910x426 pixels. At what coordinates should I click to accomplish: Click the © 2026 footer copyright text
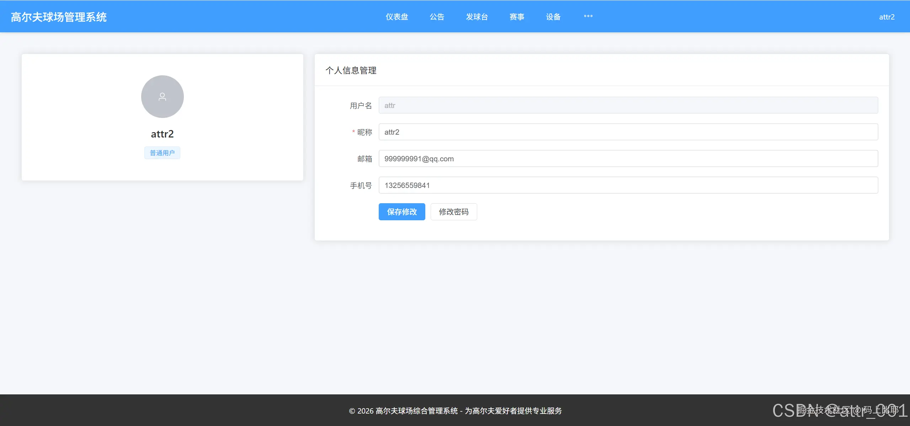tap(455, 411)
